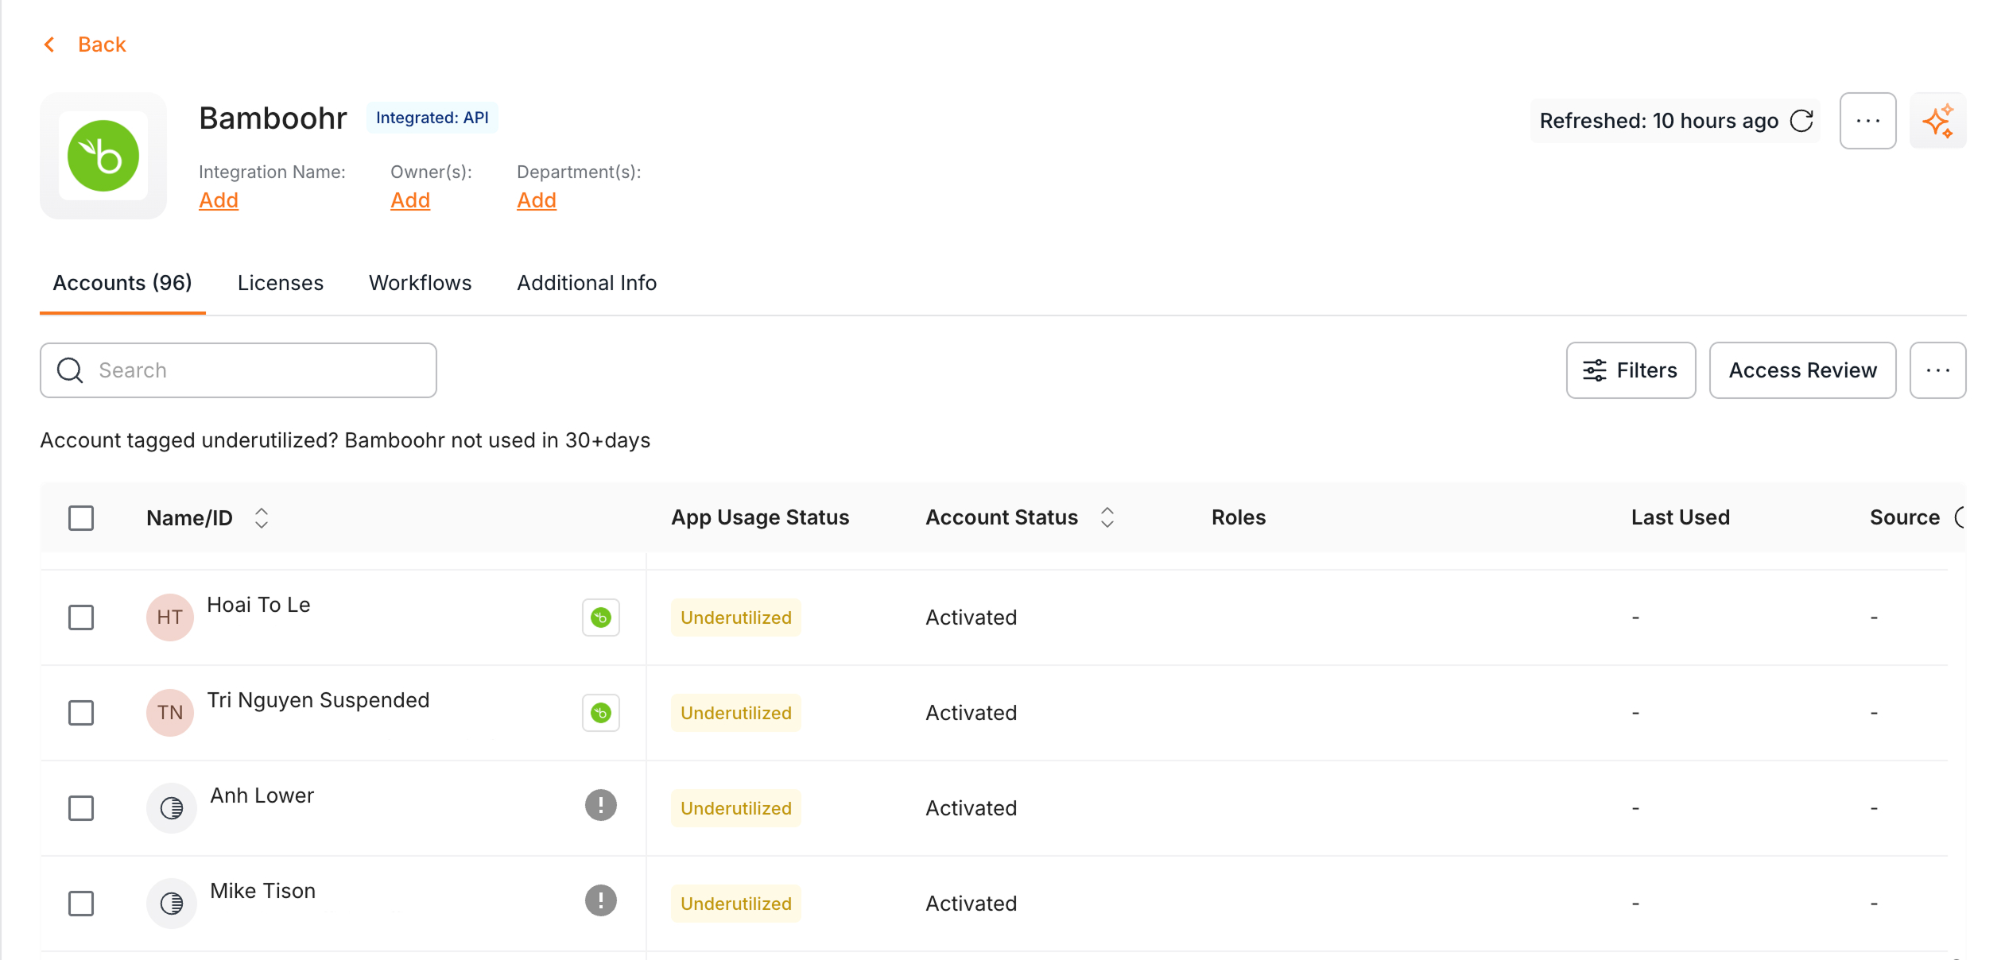Viewport: 2005px width, 960px height.
Task: Click the Back arrow icon
Action: click(x=49, y=45)
